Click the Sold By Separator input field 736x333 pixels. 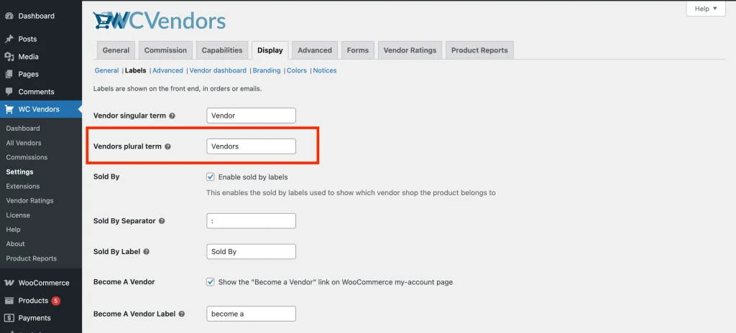click(251, 221)
